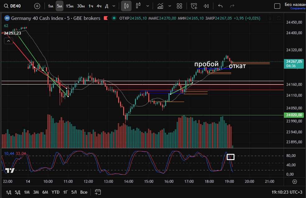Viewport: 306px width, 198px height.
Task: Open the indicator templates grid icon
Action: [179, 6]
